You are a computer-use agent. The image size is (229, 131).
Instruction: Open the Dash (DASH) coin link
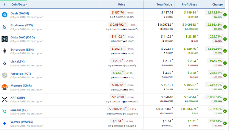[20, 13]
